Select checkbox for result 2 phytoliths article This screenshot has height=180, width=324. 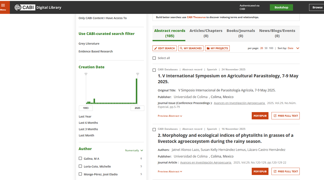point(154,130)
